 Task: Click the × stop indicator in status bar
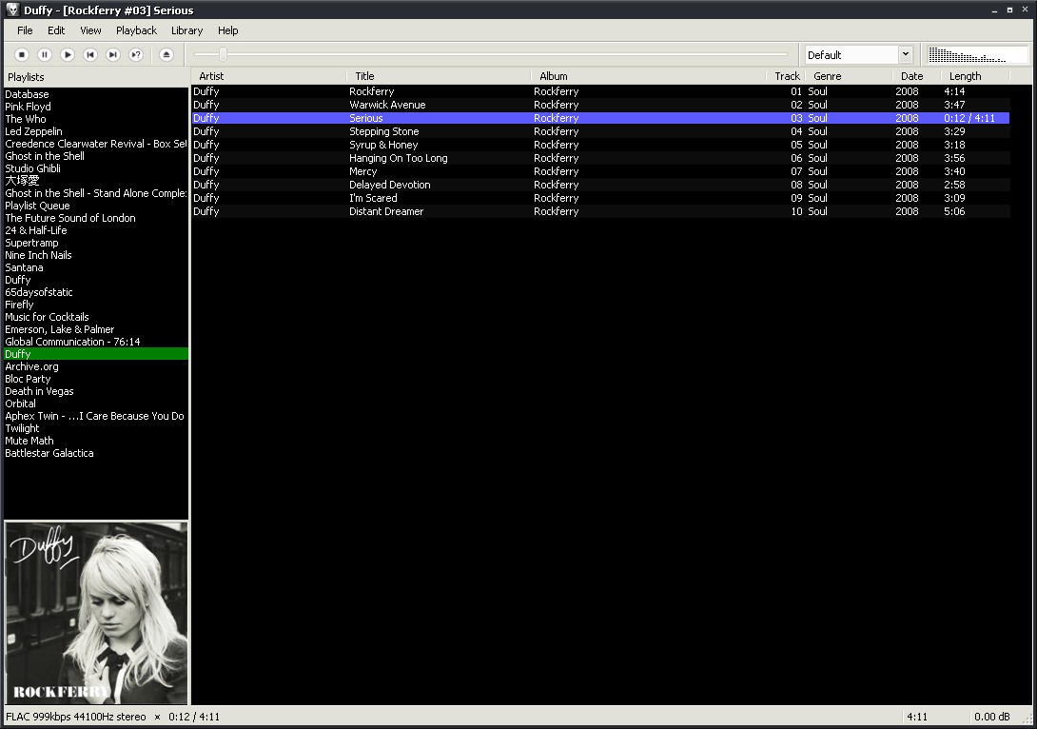157,717
